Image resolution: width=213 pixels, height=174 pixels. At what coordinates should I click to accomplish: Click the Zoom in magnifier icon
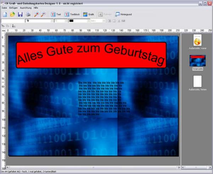click(36, 15)
